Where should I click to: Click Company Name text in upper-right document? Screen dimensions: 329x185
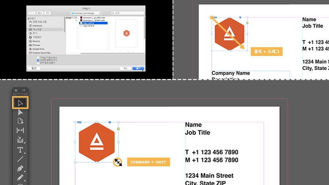coord(231,73)
